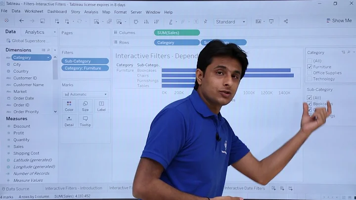This screenshot has height=200, width=356.
Task: Open the Dimensions pane menu arrow
Action: 55,50
